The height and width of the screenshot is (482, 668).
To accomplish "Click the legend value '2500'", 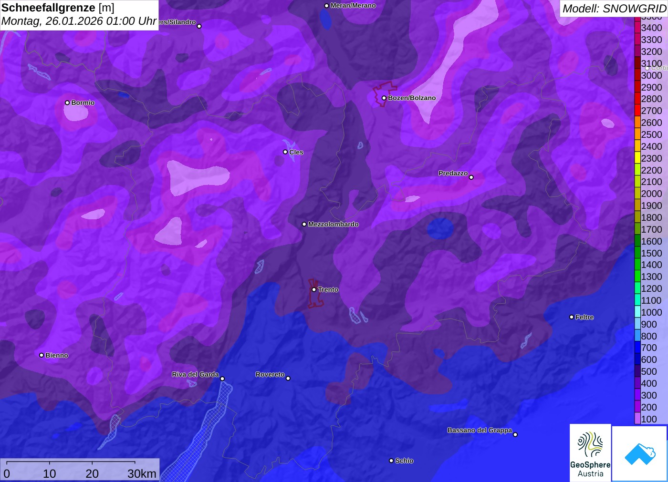I will pyautogui.click(x=652, y=134).
